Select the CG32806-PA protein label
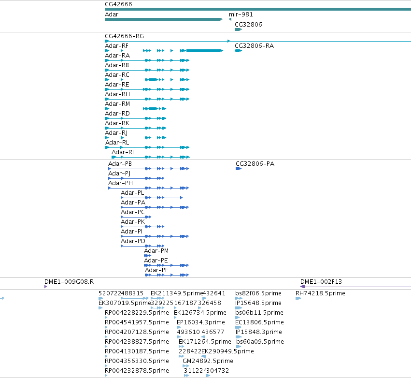 click(255, 164)
